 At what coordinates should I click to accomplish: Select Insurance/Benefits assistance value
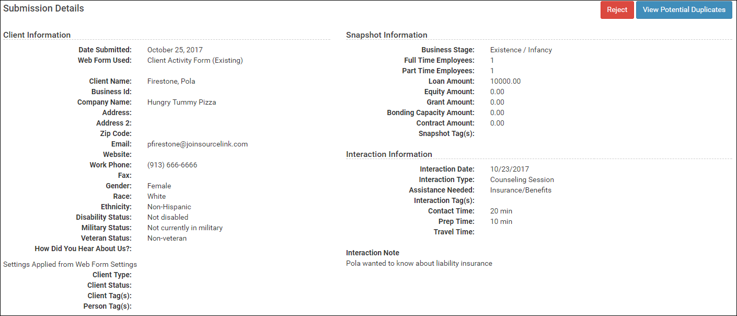point(521,190)
